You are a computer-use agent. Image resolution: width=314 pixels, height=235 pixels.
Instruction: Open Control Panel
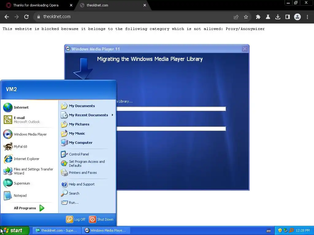pos(87,154)
